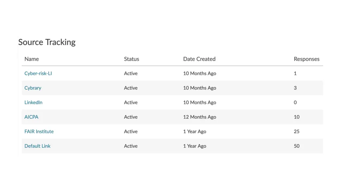Click response count 25 for FAIR Institute
Viewport: 341px width, 192px height.
pyautogui.click(x=297, y=131)
